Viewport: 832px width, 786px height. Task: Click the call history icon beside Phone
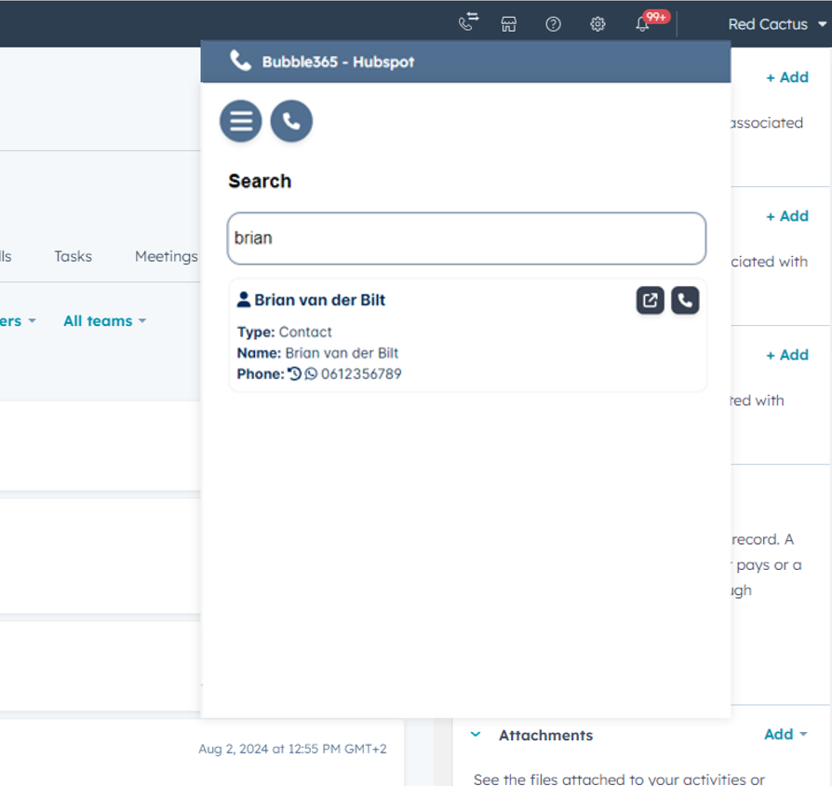pyautogui.click(x=295, y=373)
